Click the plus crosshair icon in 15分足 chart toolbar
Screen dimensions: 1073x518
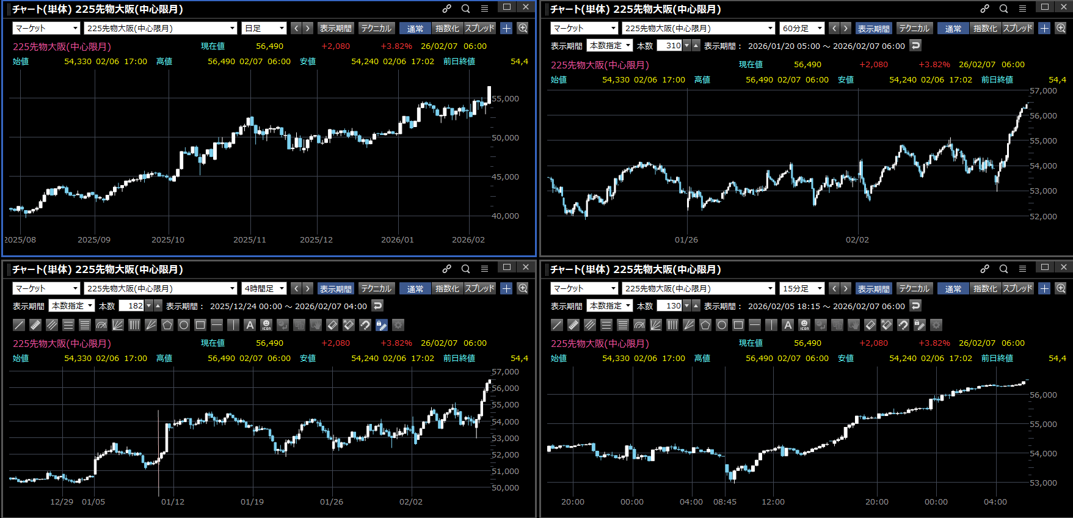(x=1044, y=288)
